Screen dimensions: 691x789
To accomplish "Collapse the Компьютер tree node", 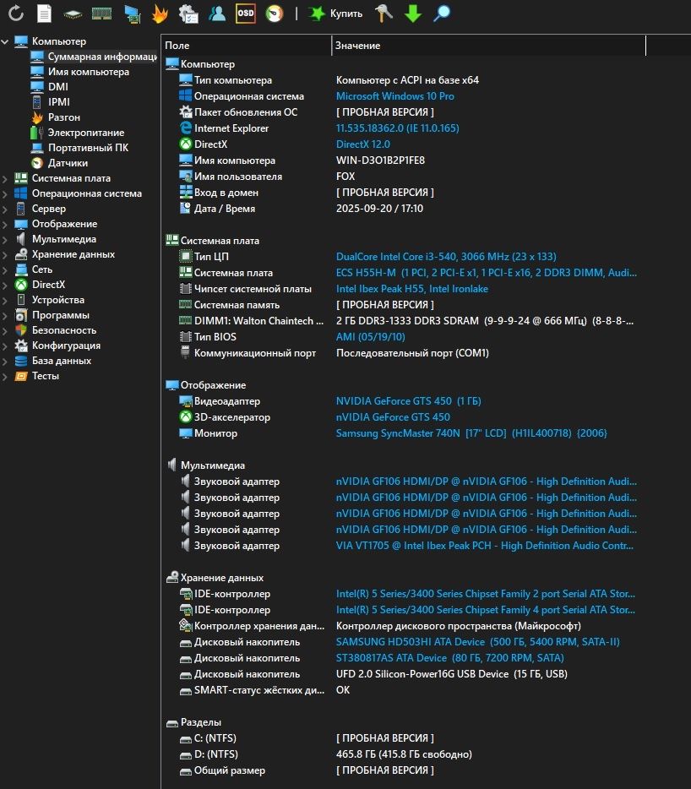I will [x=5, y=41].
